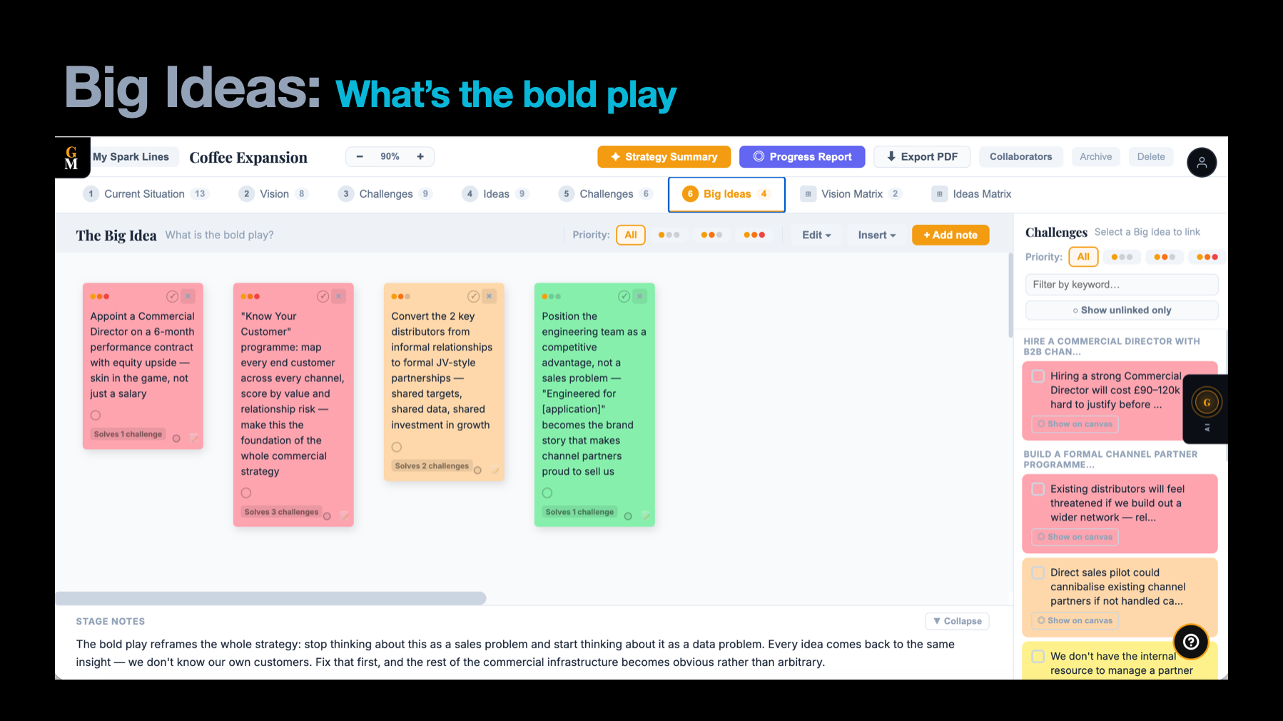
Task: Open the Progress Report
Action: (x=802, y=157)
